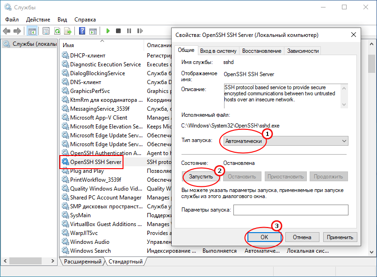Screen dimensions: 377x277
Task: Open the Справка menu
Action: [x=85, y=20]
